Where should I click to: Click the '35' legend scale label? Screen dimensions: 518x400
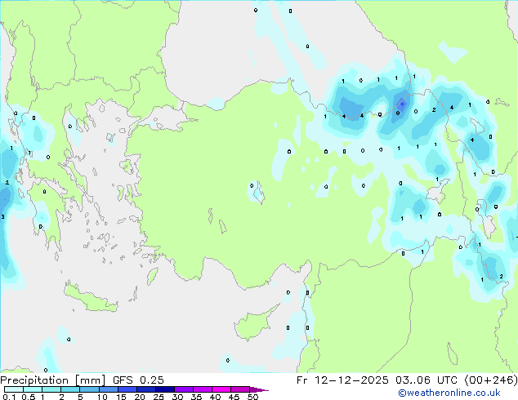[196, 397]
